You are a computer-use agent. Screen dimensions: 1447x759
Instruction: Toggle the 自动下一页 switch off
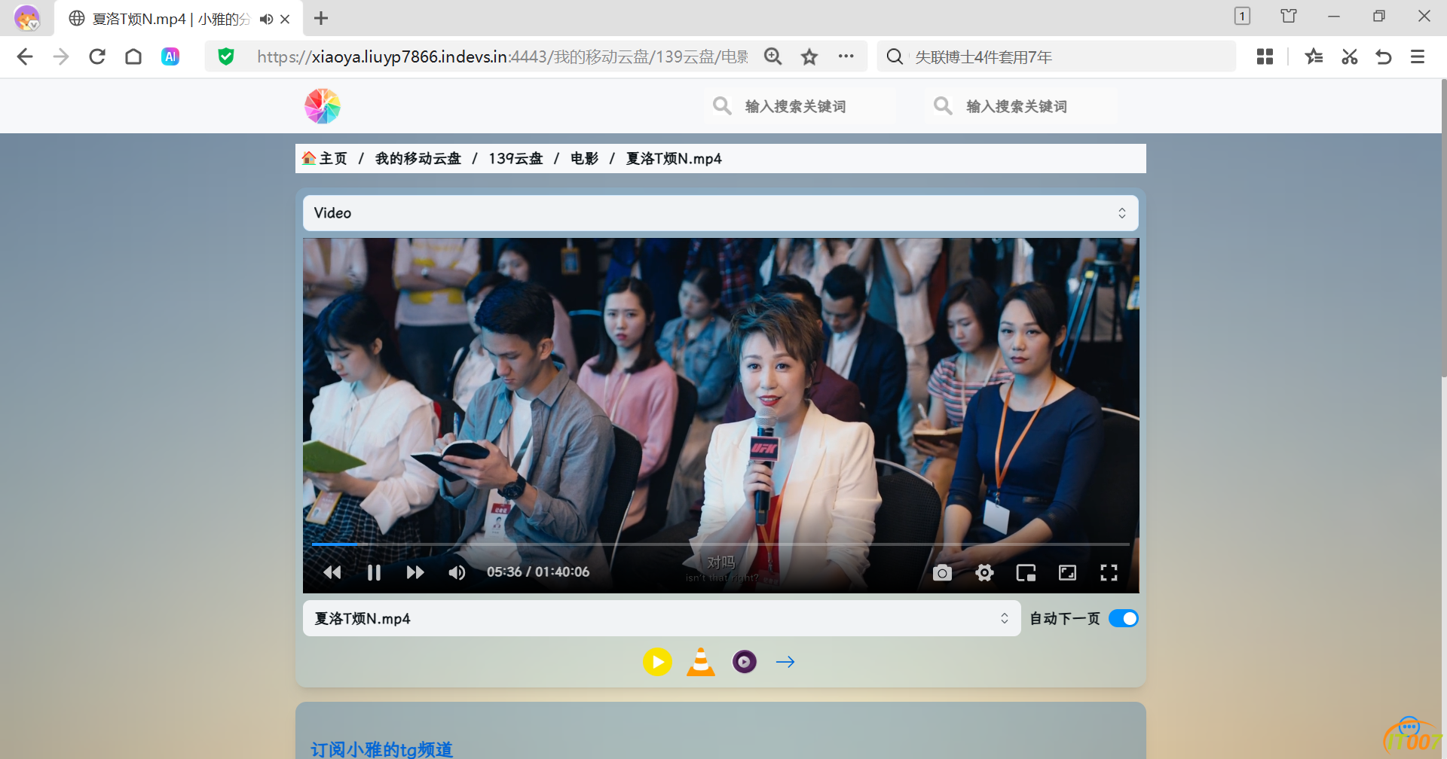[1123, 618]
